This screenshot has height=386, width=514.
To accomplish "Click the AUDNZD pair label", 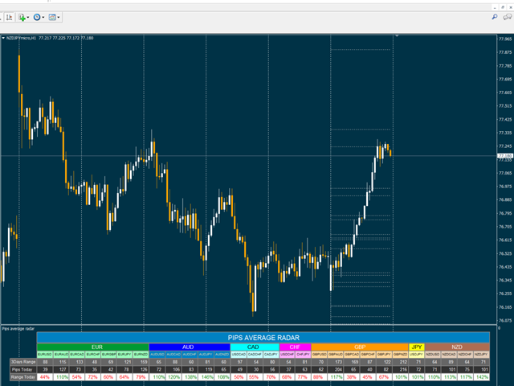I will click(222, 355).
